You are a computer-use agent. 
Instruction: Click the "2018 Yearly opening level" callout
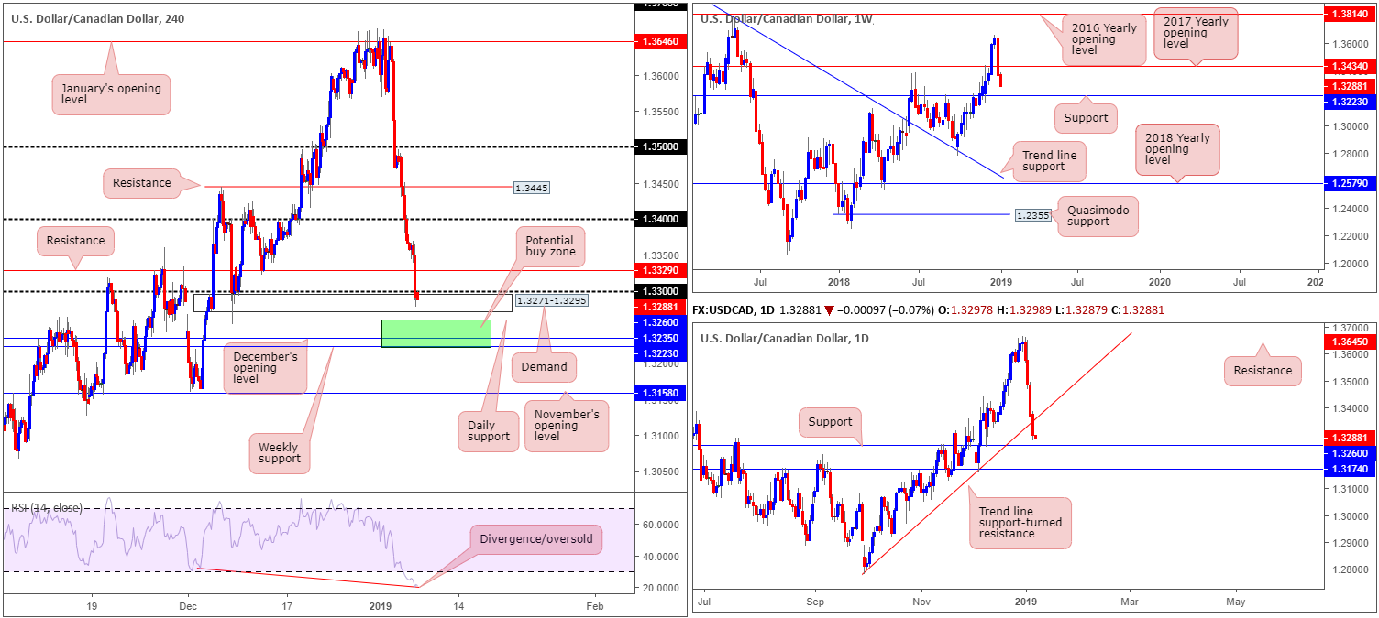point(1178,150)
